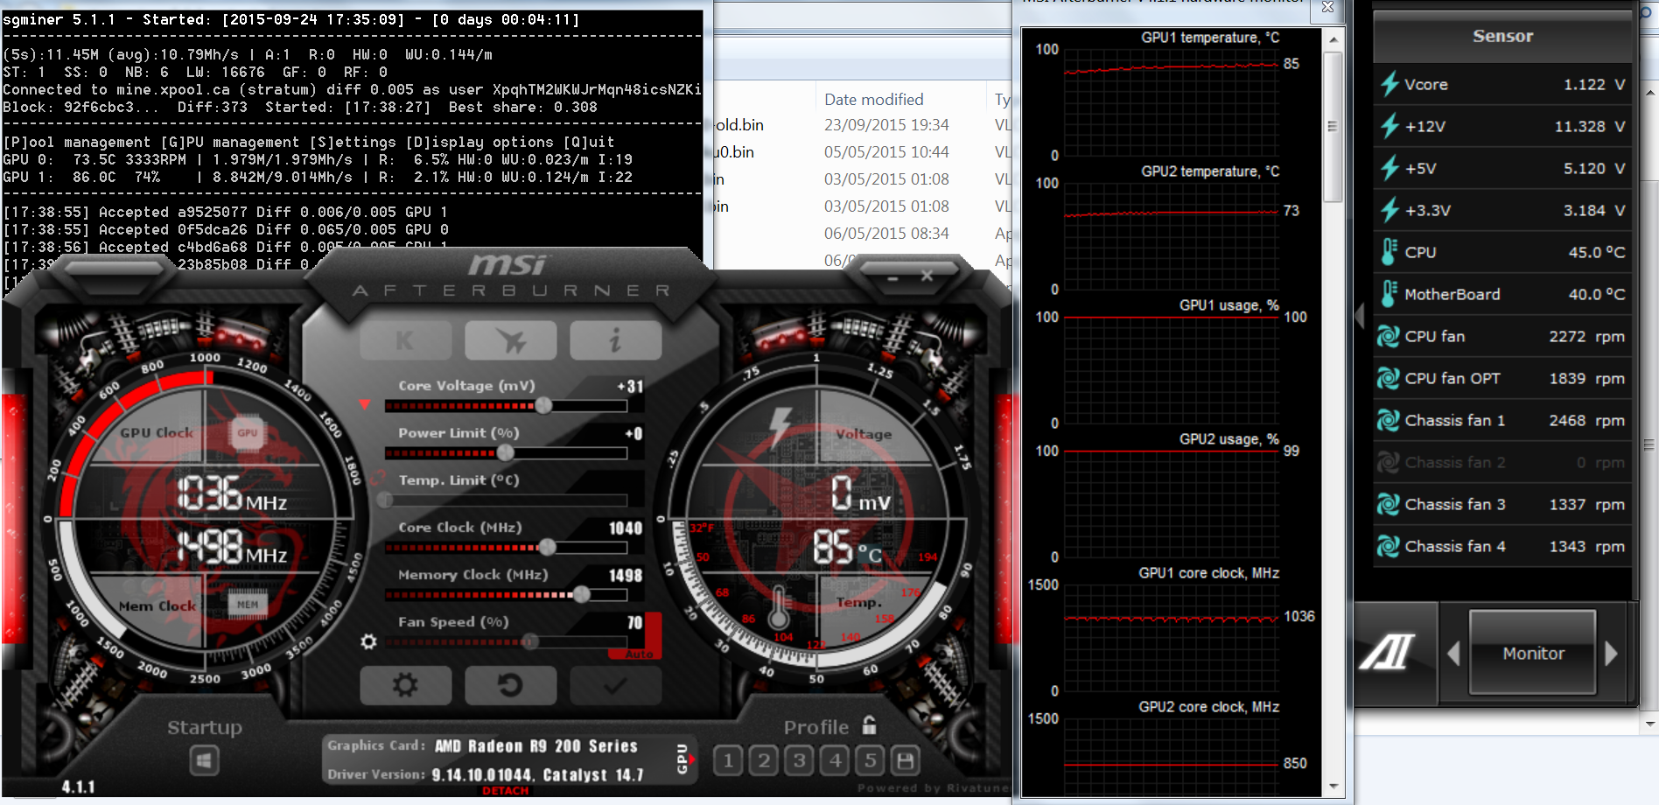Apply settings with the checkmark button
Image resolution: width=1659 pixels, height=805 pixels.
(x=615, y=685)
